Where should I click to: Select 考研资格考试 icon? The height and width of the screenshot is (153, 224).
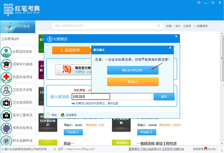click(6, 128)
